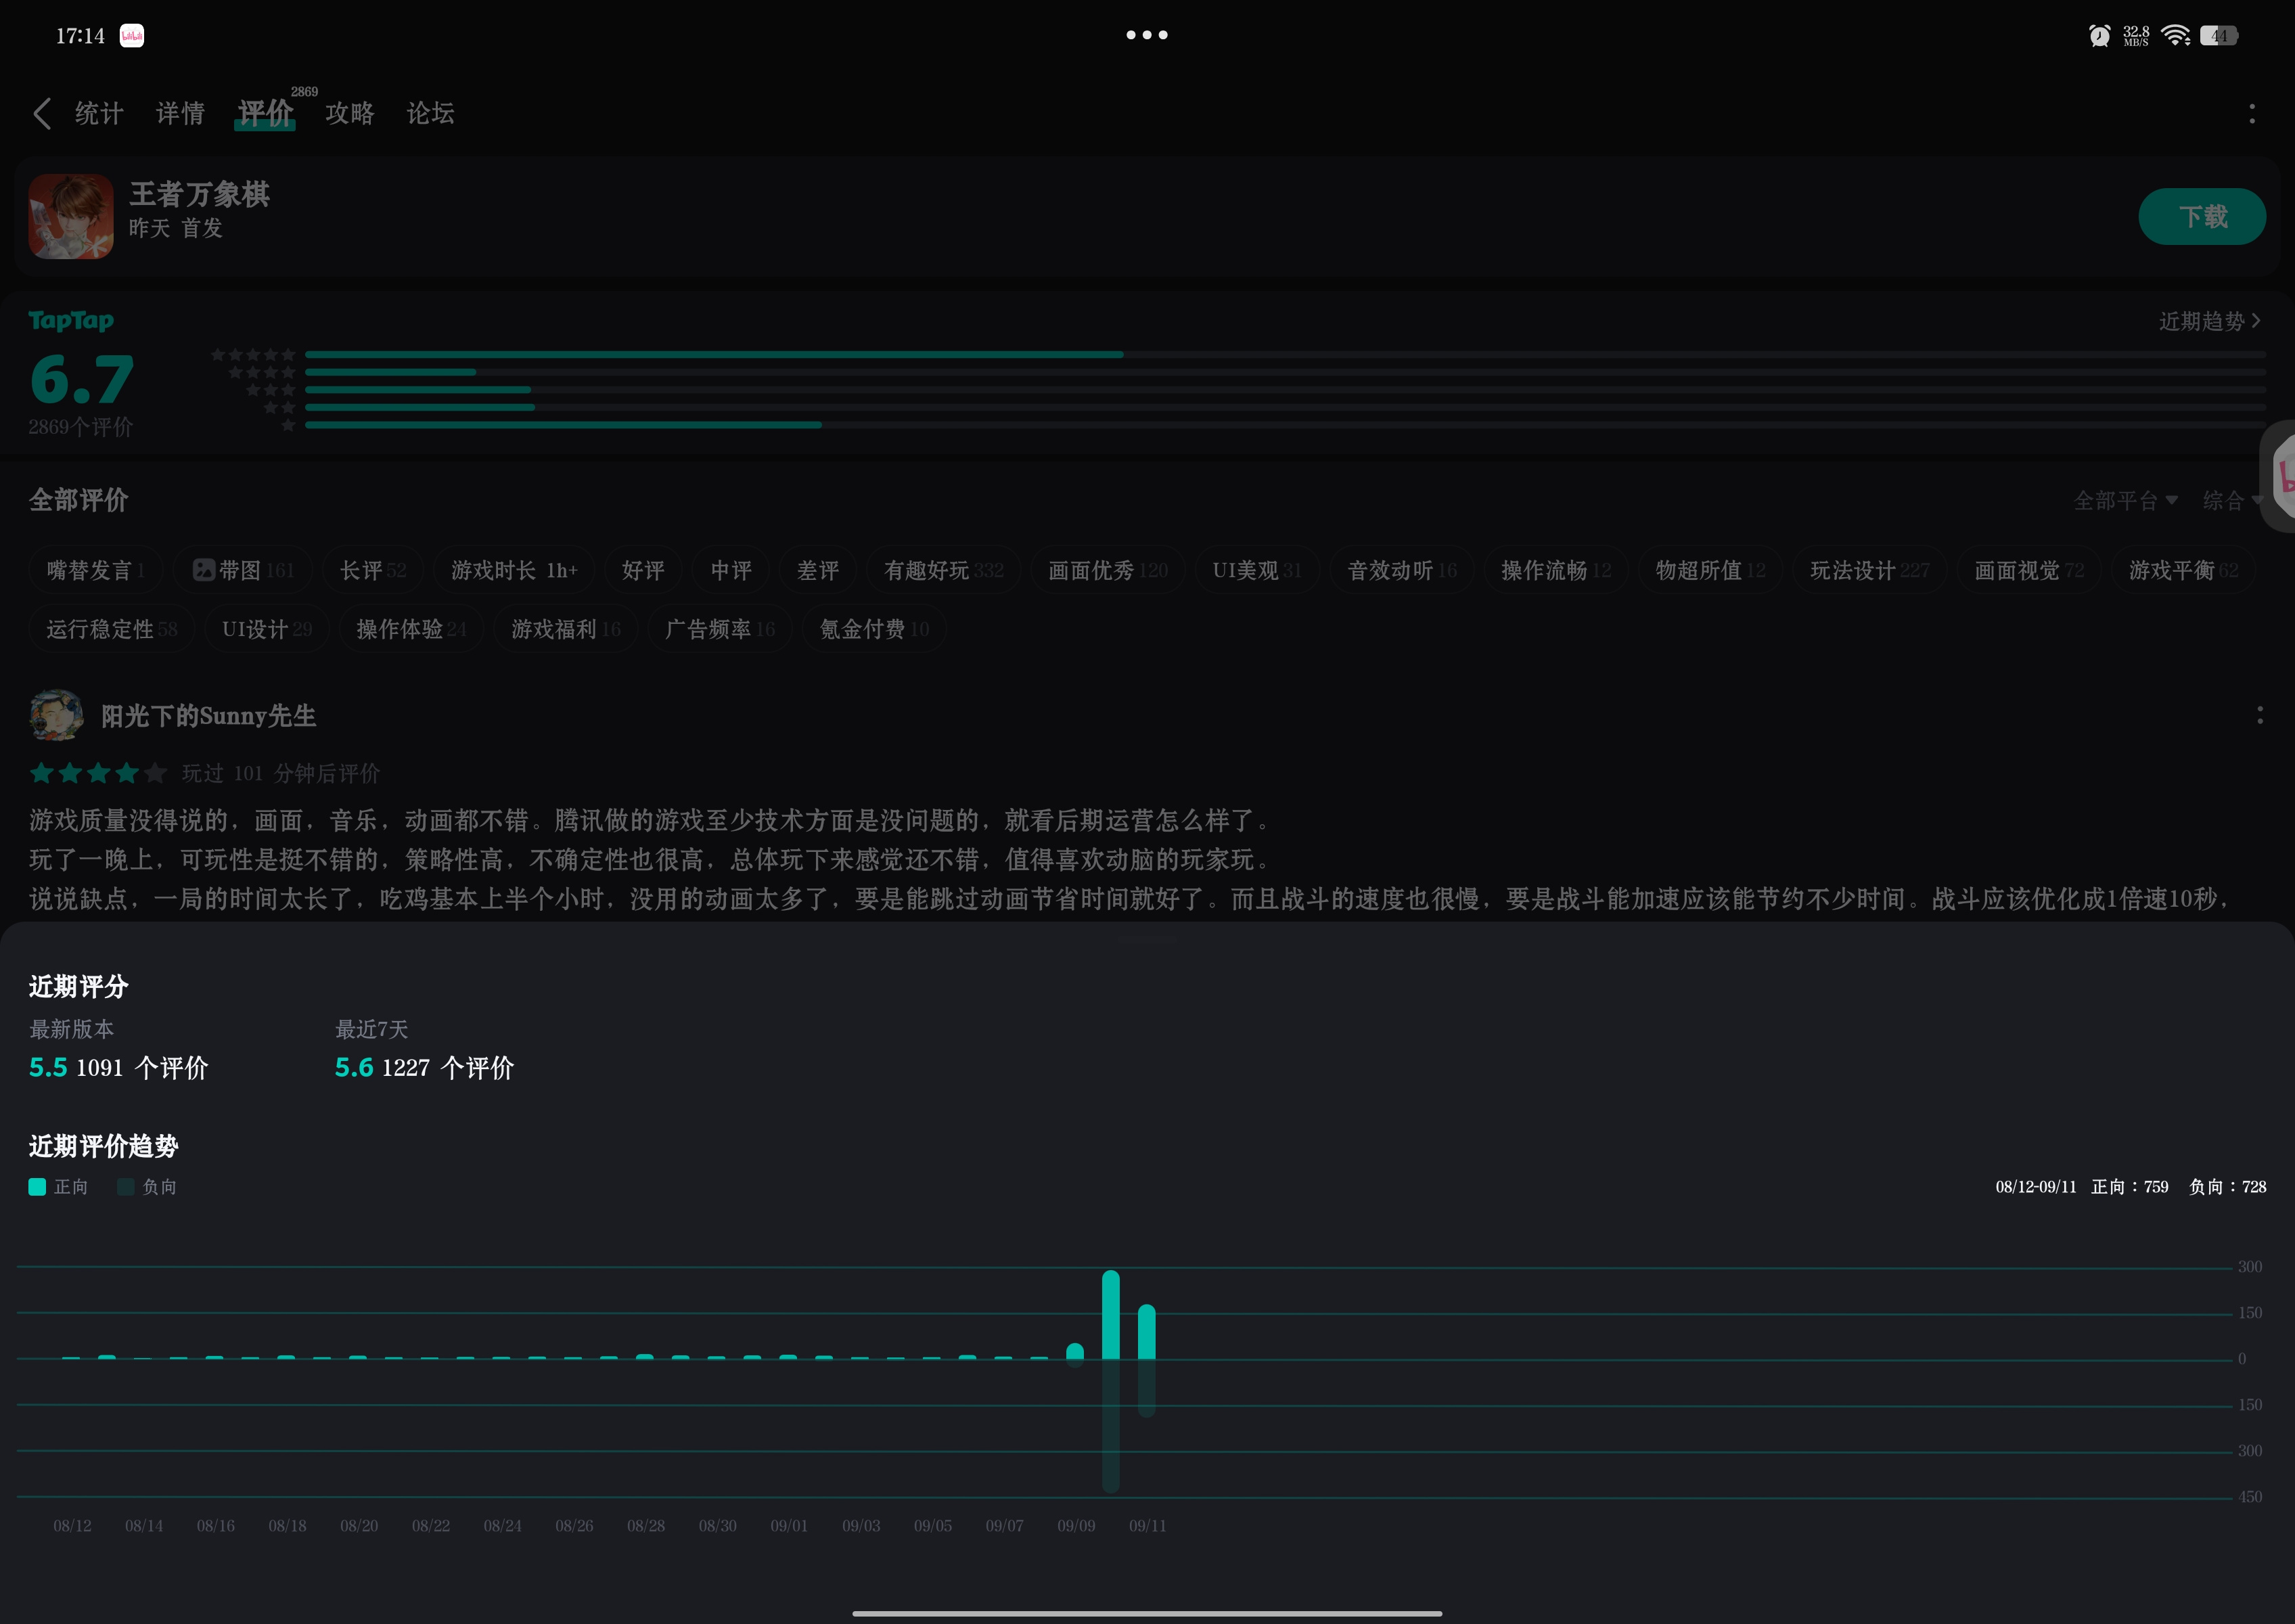Open the top-right vertical dots menu

pos(2252,114)
